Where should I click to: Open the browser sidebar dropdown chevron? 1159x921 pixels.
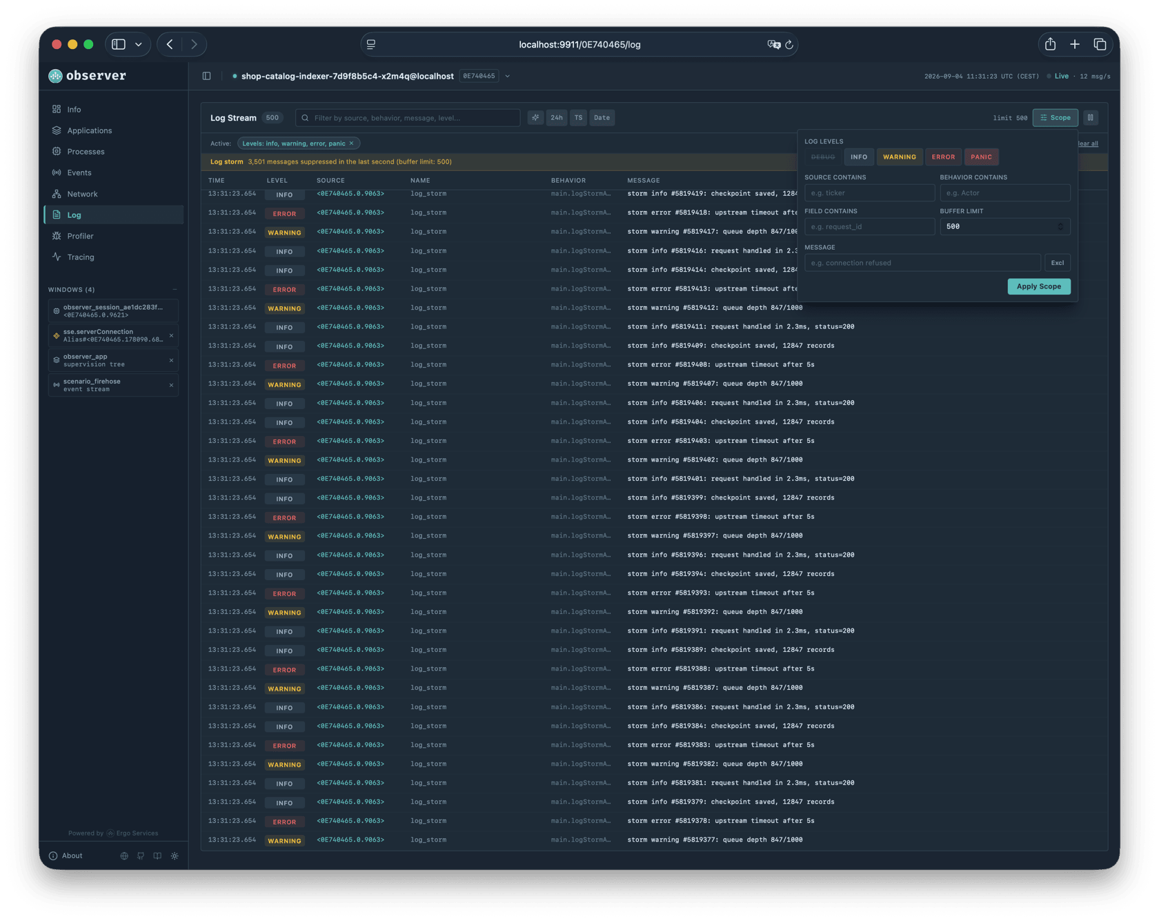coord(139,44)
